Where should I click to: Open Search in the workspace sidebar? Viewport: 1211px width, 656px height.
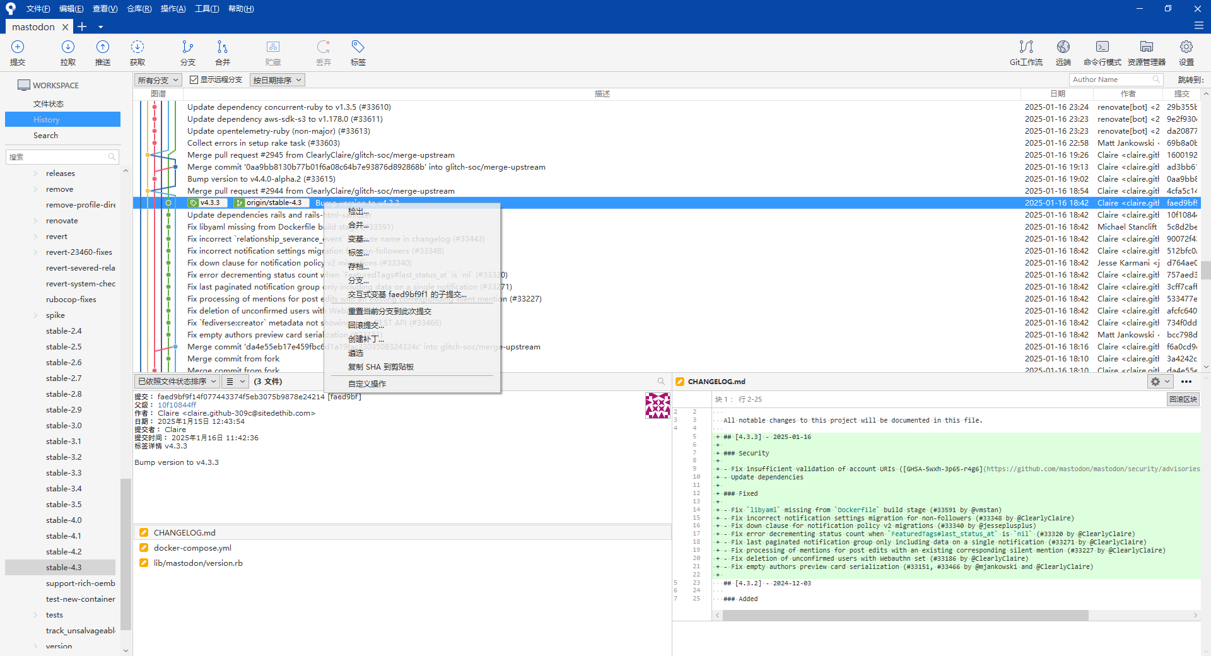click(x=45, y=135)
